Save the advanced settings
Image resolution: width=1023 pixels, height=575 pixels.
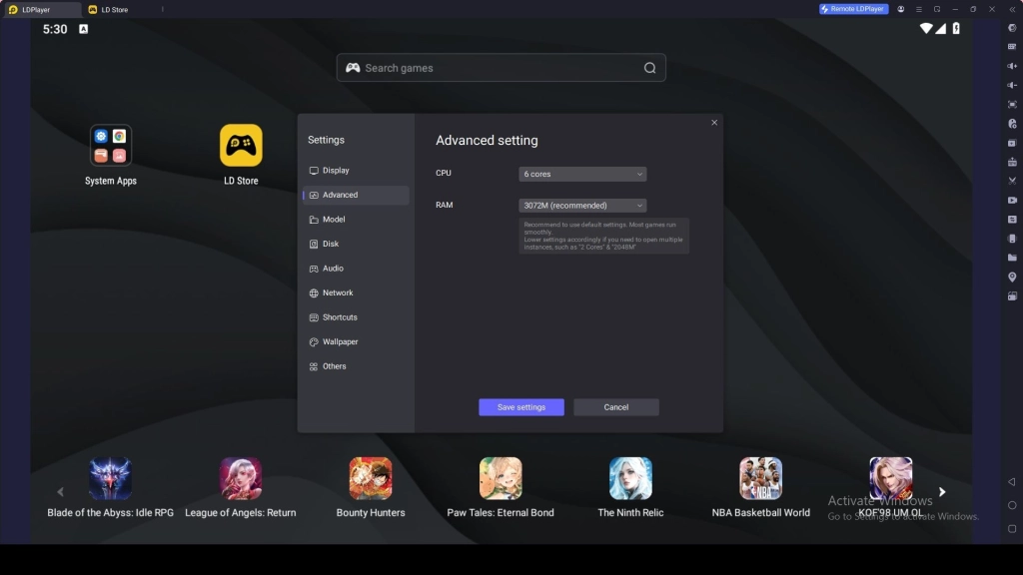click(520, 406)
